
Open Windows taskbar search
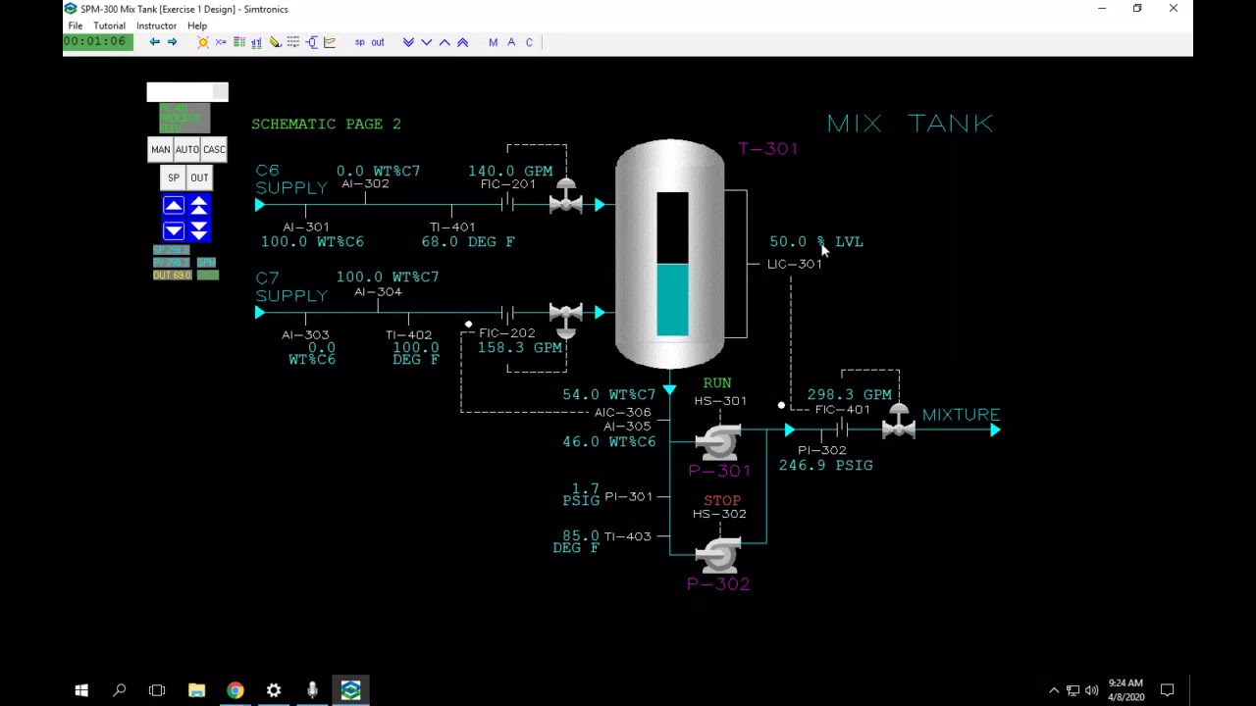click(120, 690)
